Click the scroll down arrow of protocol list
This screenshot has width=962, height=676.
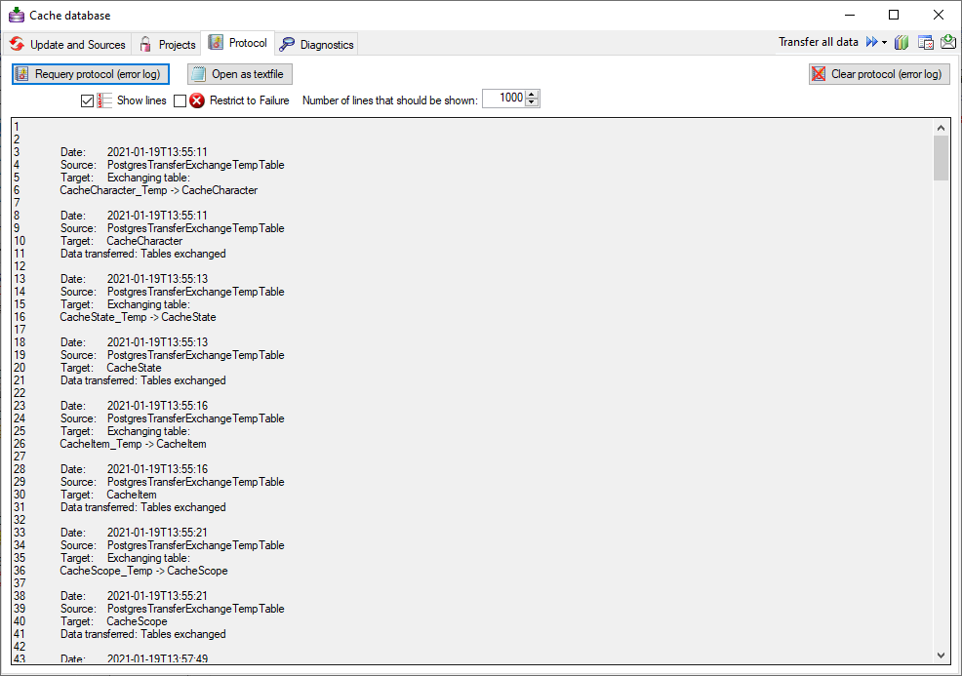[x=941, y=656]
